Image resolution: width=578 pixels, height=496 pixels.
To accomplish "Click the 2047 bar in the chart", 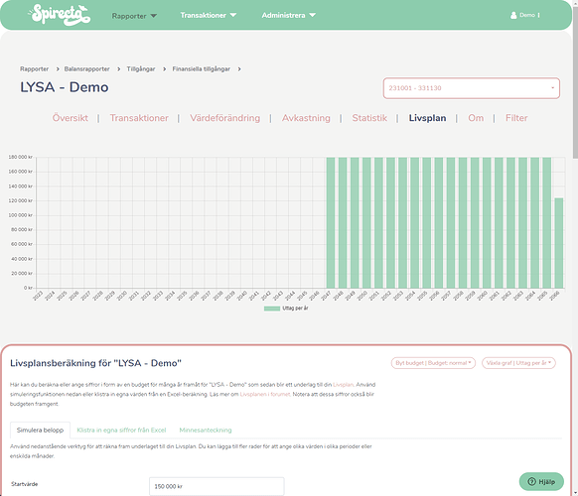I will pos(331,222).
